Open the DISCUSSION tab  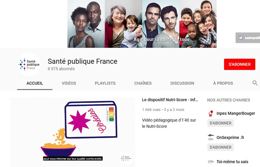[182, 83]
